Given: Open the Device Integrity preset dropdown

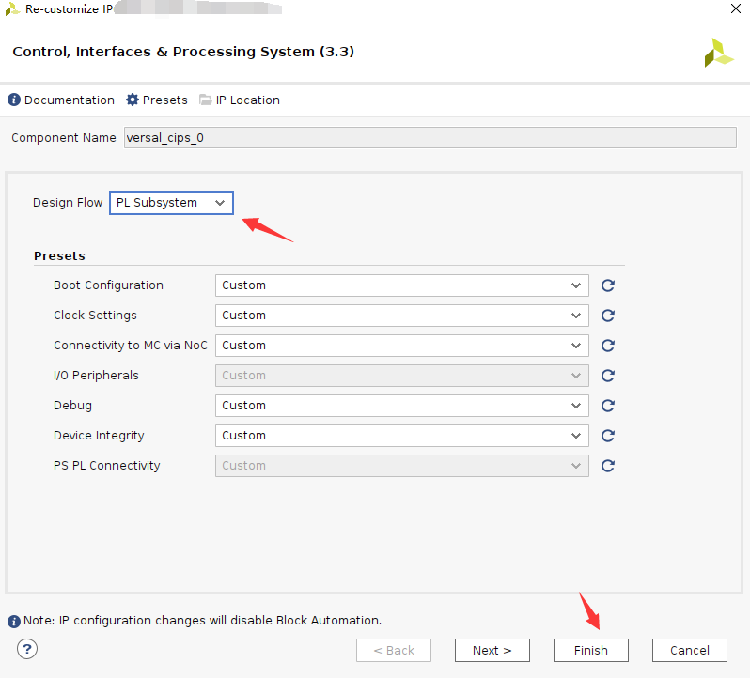Looking at the screenshot, I should [402, 436].
